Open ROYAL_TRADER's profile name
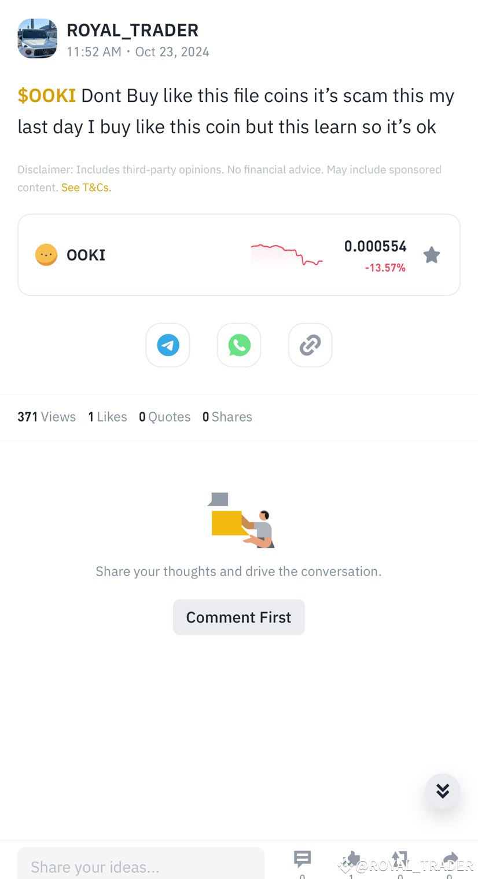The width and height of the screenshot is (478, 879). pyautogui.click(x=133, y=30)
